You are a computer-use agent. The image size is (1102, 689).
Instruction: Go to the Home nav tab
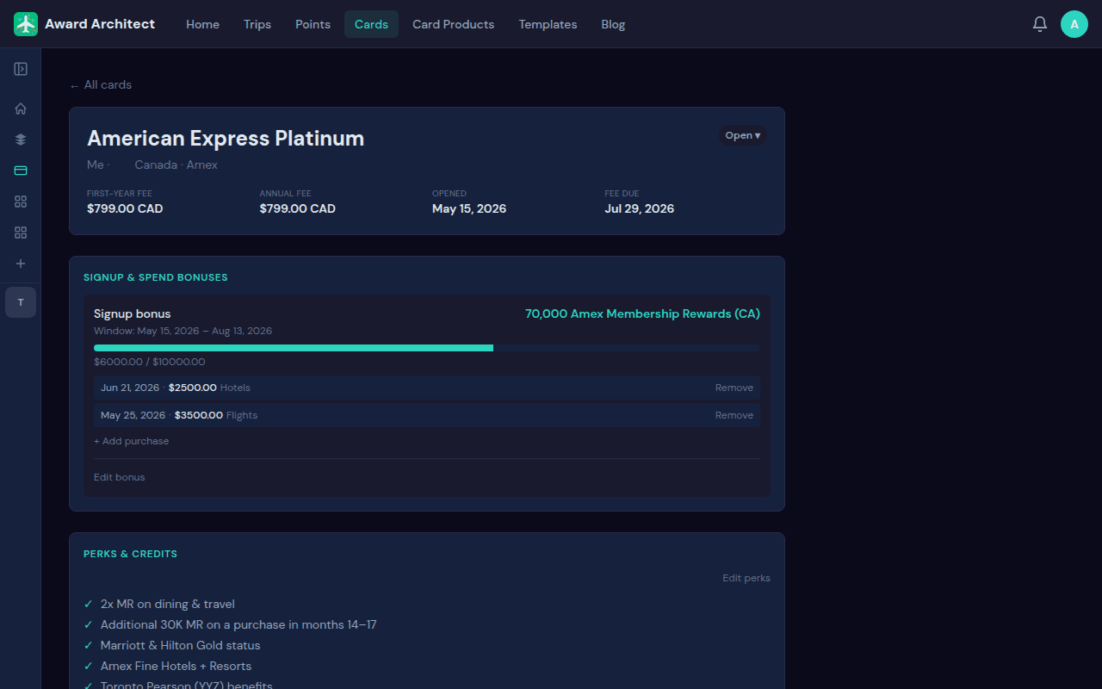[x=202, y=24]
